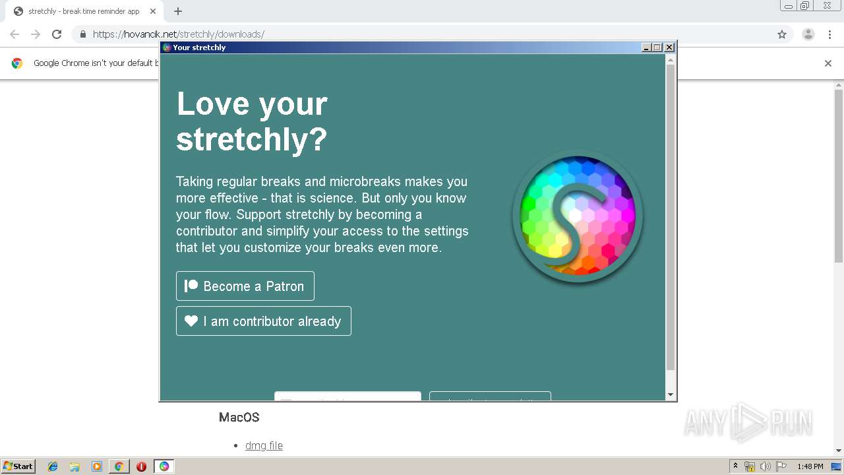Click the Become a Patron button
Viewport: 844px width, 475px height.
click(245, 286)
